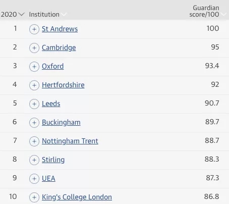Screen dimensions: 229x204
Task: Expand the Leeds row plus icon
Action: [x=34, y=104]
